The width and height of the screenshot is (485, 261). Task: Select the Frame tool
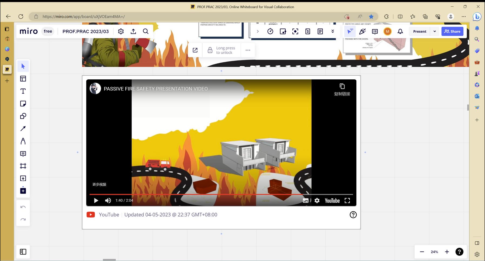(23, 166)
